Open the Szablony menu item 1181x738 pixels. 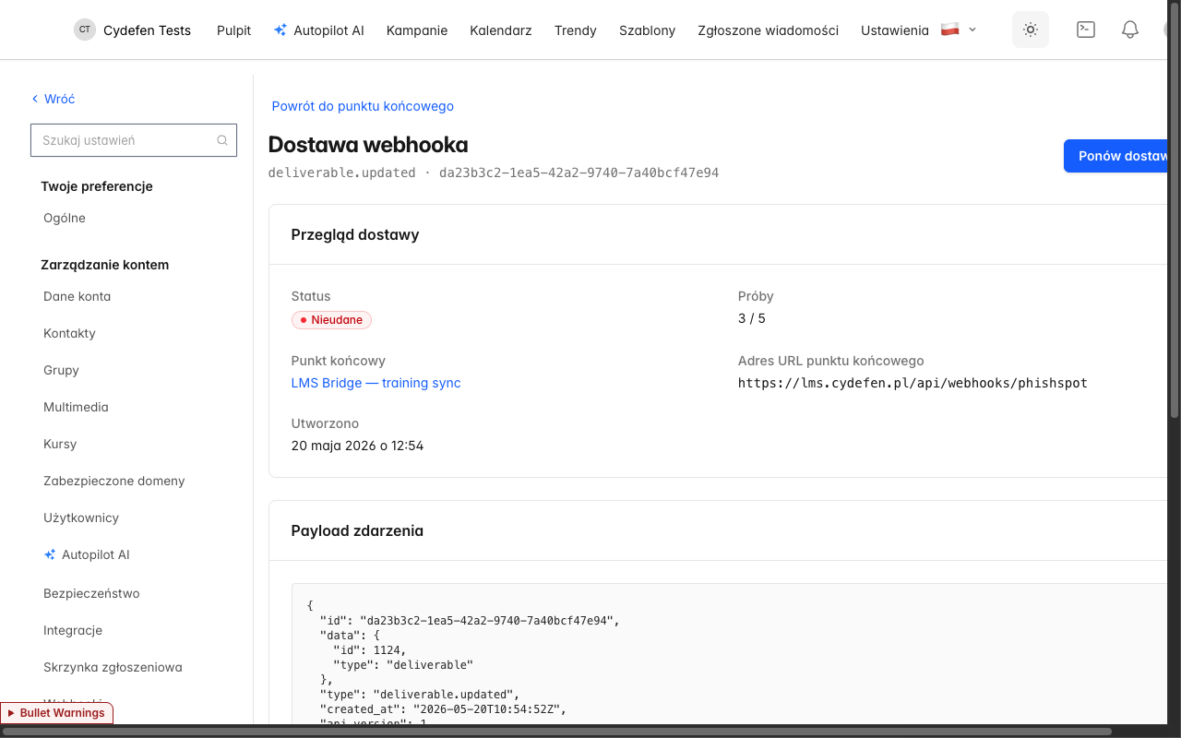point(648,30)
